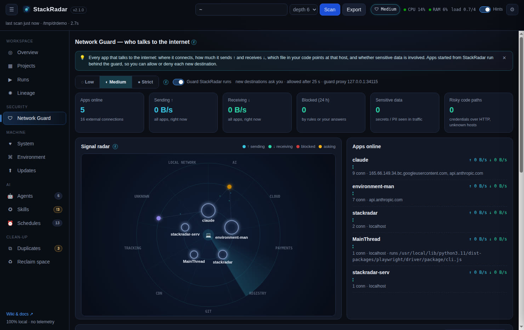Click the Environment command icon
This screenshot has width=524, height=330.
coord(10,157)
